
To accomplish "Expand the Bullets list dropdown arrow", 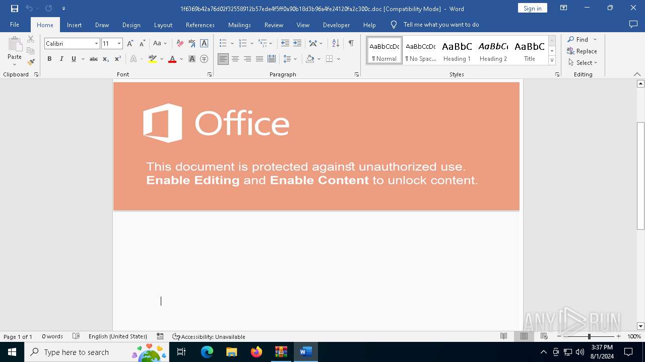I will [x=232, y=44].
